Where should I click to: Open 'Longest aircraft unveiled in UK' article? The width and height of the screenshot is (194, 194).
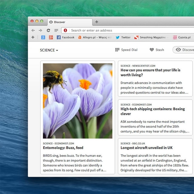point(146,148)
